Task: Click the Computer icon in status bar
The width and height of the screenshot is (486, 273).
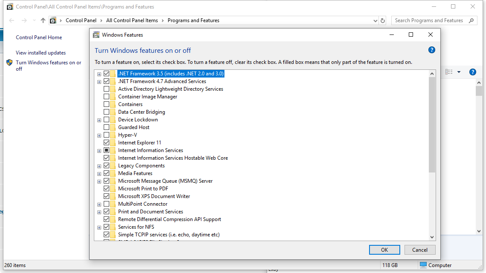Action: pos(423,265)
